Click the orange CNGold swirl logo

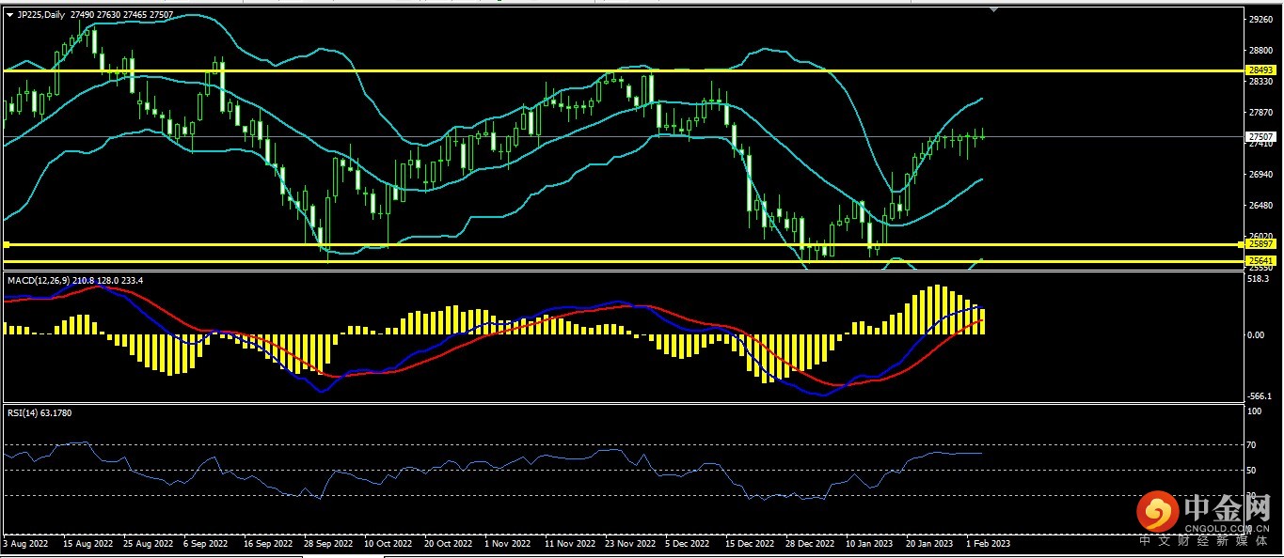(1158, 511)
